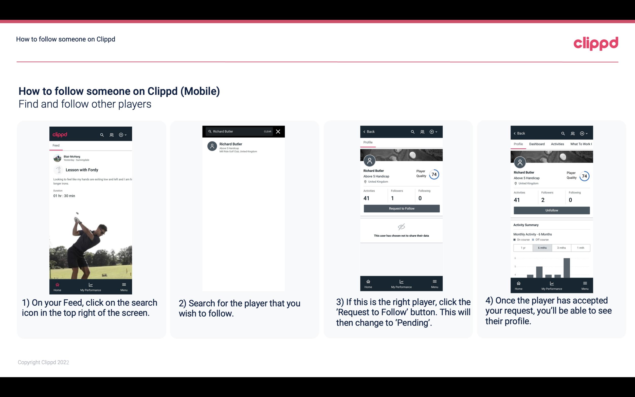Click the clear X icon in search bar
The image size is (635, 397).
pos(278,132)
